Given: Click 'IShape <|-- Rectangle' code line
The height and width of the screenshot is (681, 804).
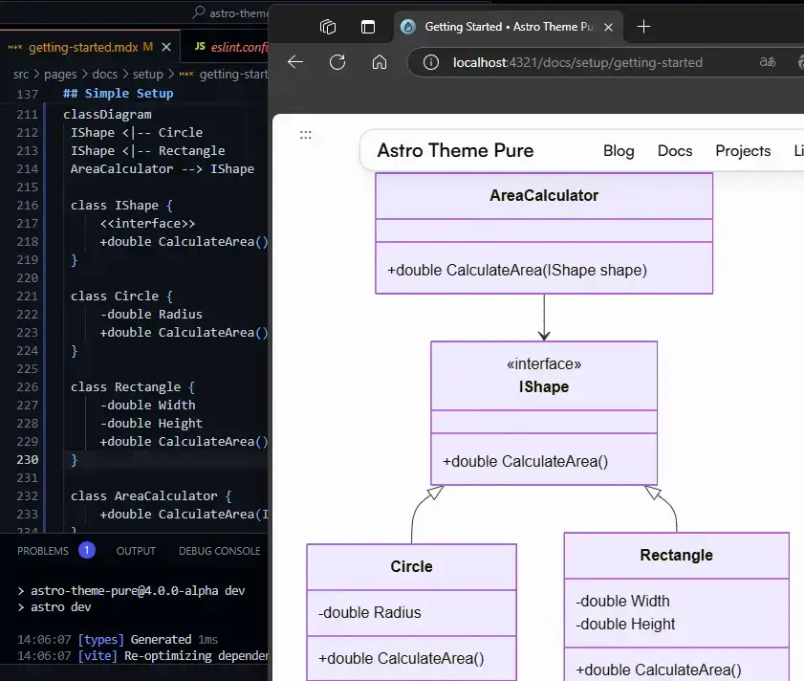Looking at the screenshot, I should [x=147, y=151].
